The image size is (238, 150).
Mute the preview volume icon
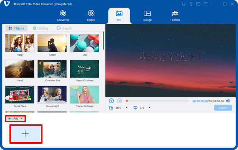pyautogui.click(x=228, y=101)
